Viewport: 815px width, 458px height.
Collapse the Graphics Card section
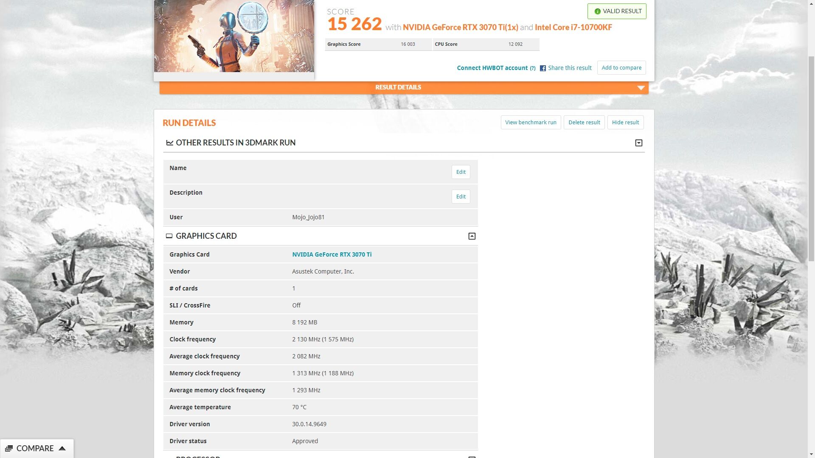[472, 236]
